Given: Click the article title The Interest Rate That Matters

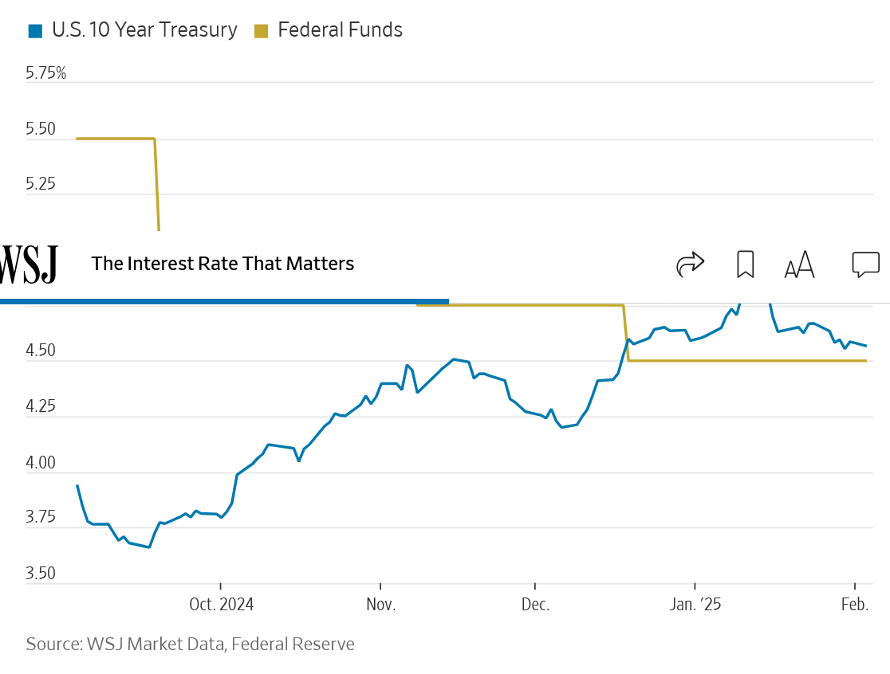Looking at the screenshot, I should pyautogui.click(x=222, y=264).
